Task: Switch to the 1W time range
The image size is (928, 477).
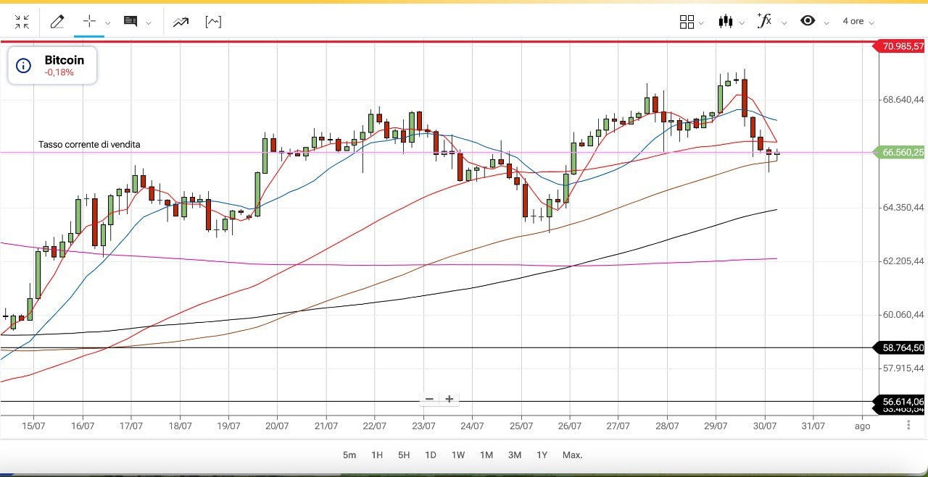Action: [x=458, y=455]
